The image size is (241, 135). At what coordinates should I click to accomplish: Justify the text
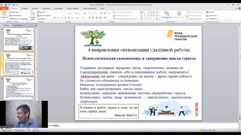pos(101,18)
